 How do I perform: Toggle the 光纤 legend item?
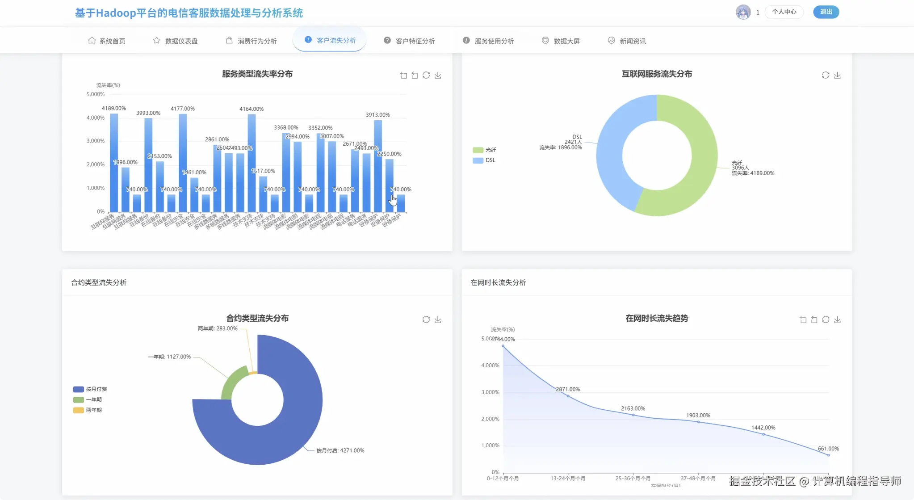[485, 150]
